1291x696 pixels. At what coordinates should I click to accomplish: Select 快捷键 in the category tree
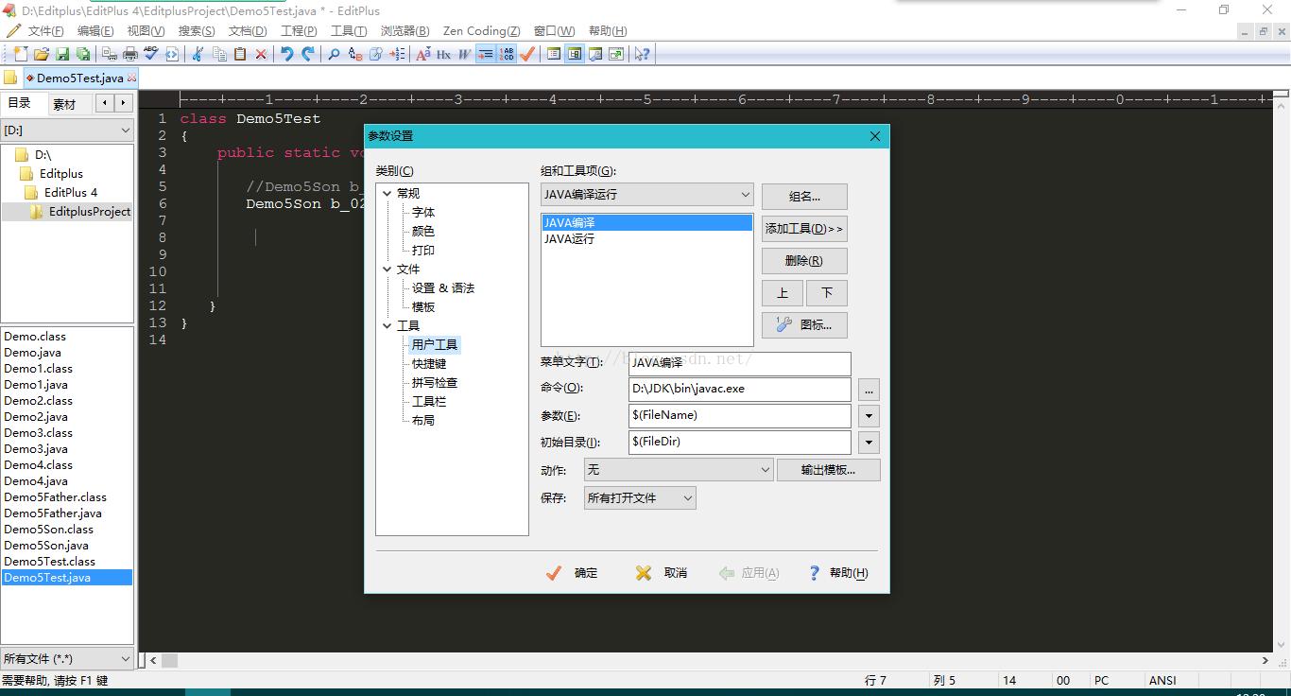tap(429, 364)
